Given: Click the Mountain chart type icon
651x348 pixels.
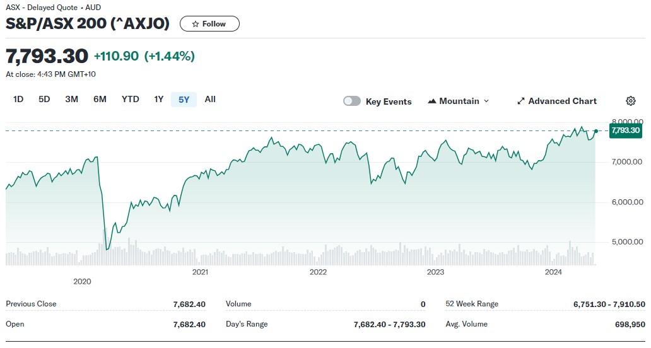Looking at the screenshot, I should click(431, 101).
